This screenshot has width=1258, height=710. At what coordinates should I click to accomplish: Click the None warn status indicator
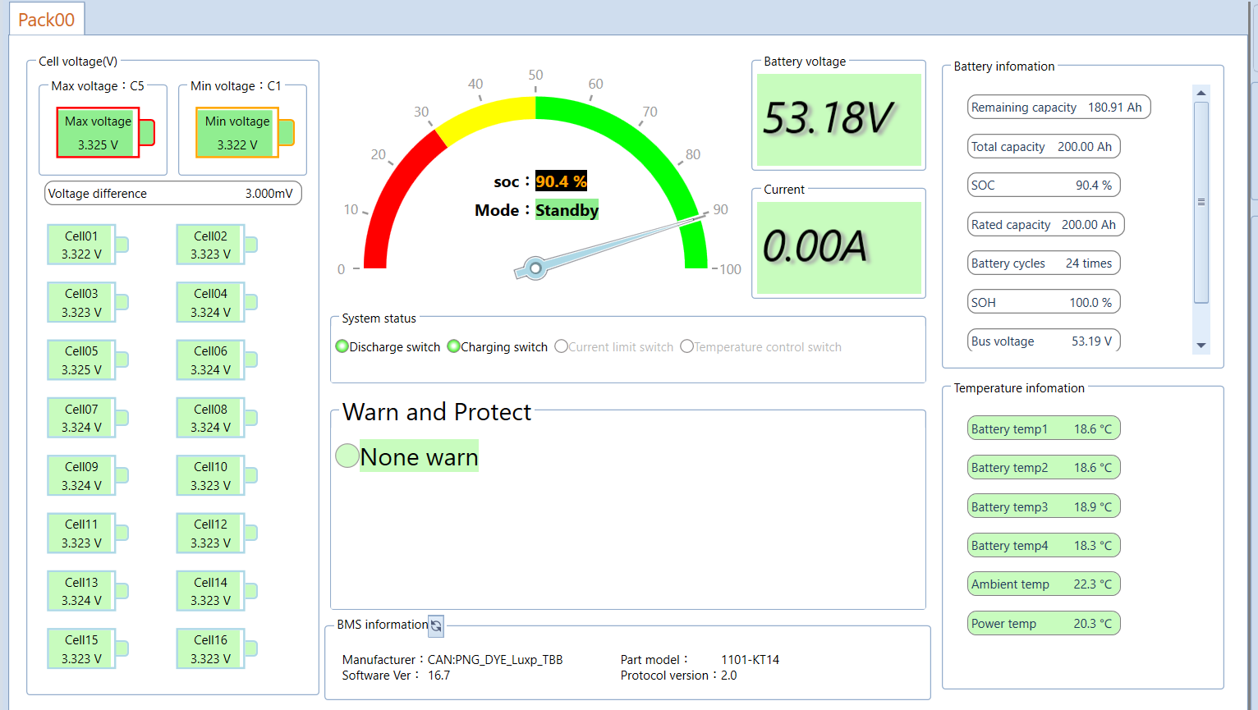347,456
